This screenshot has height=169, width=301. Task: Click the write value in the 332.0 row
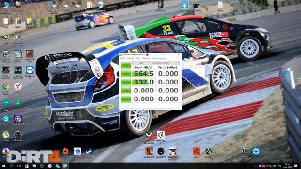tap(168, 82)
